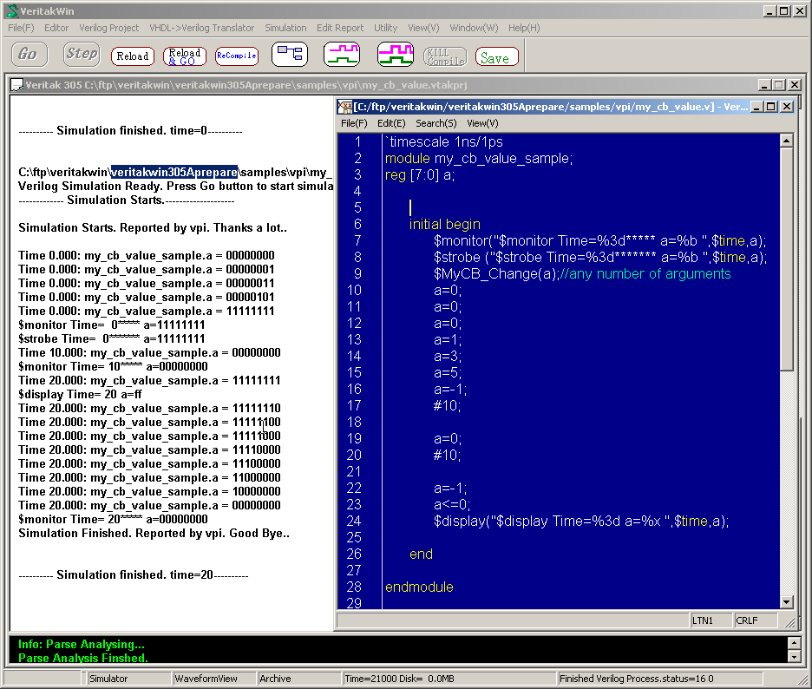Open the Simulation menu

click(285, 28)
